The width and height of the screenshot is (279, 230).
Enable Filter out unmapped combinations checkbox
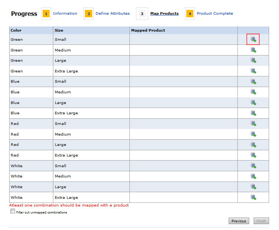[x=13, y=212]
